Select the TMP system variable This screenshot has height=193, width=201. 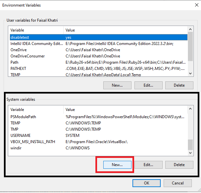[x=99, y=129]
